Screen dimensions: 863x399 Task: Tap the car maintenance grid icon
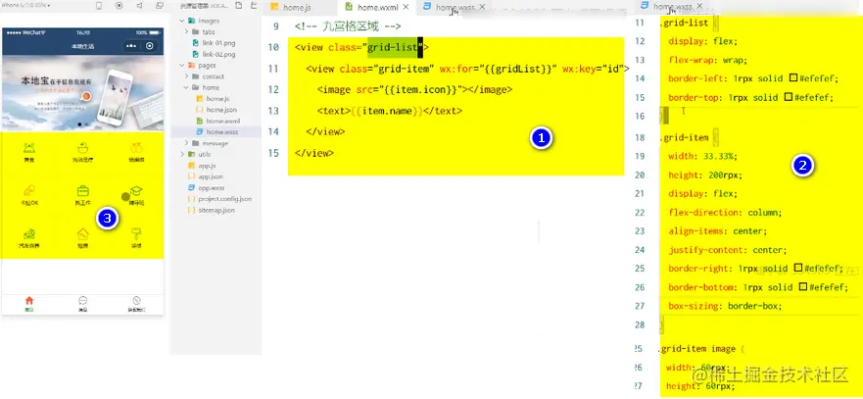pyautogui.click(x=28, y=233)
